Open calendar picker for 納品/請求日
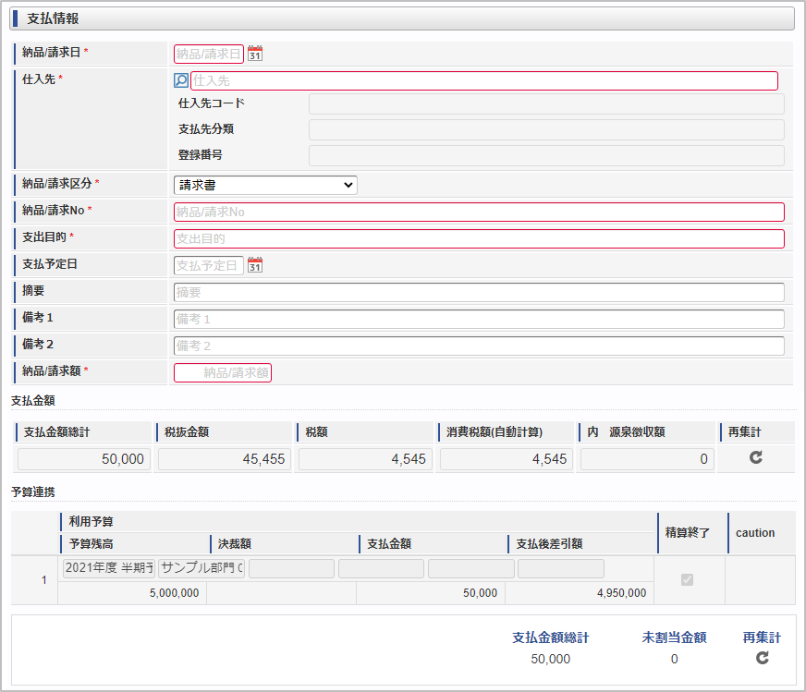The image size is (806, 692). tap(255, 54)
